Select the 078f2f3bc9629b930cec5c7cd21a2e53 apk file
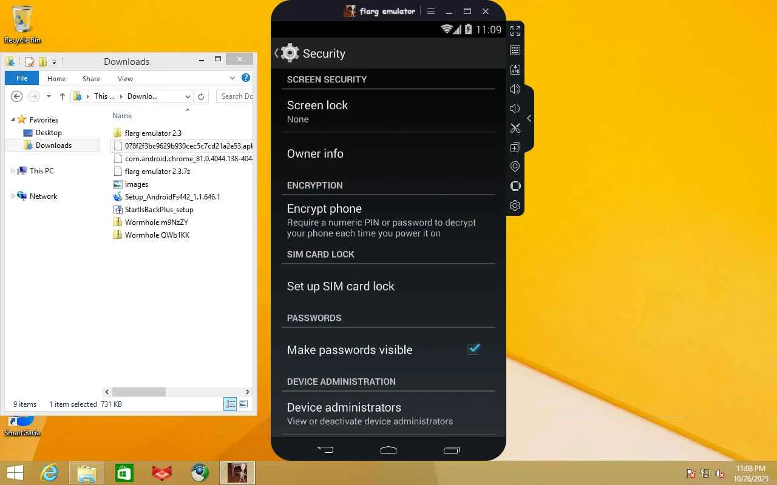The image size is (777, 485). (x=183, y=146)
